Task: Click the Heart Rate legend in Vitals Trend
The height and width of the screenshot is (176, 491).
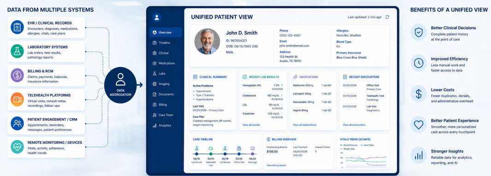Action: pyautogui.click(x=367, y=145)
